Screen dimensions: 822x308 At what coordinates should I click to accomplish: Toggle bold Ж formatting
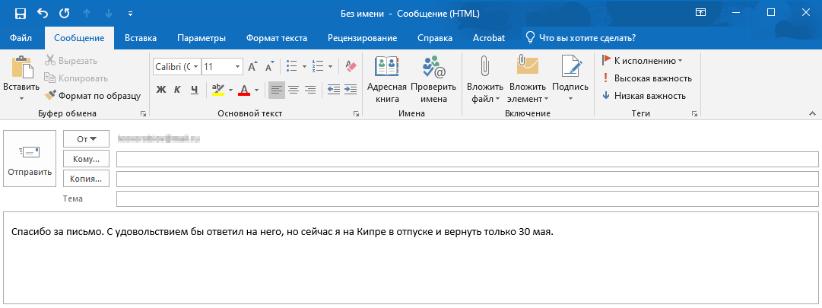coord(161,90)
